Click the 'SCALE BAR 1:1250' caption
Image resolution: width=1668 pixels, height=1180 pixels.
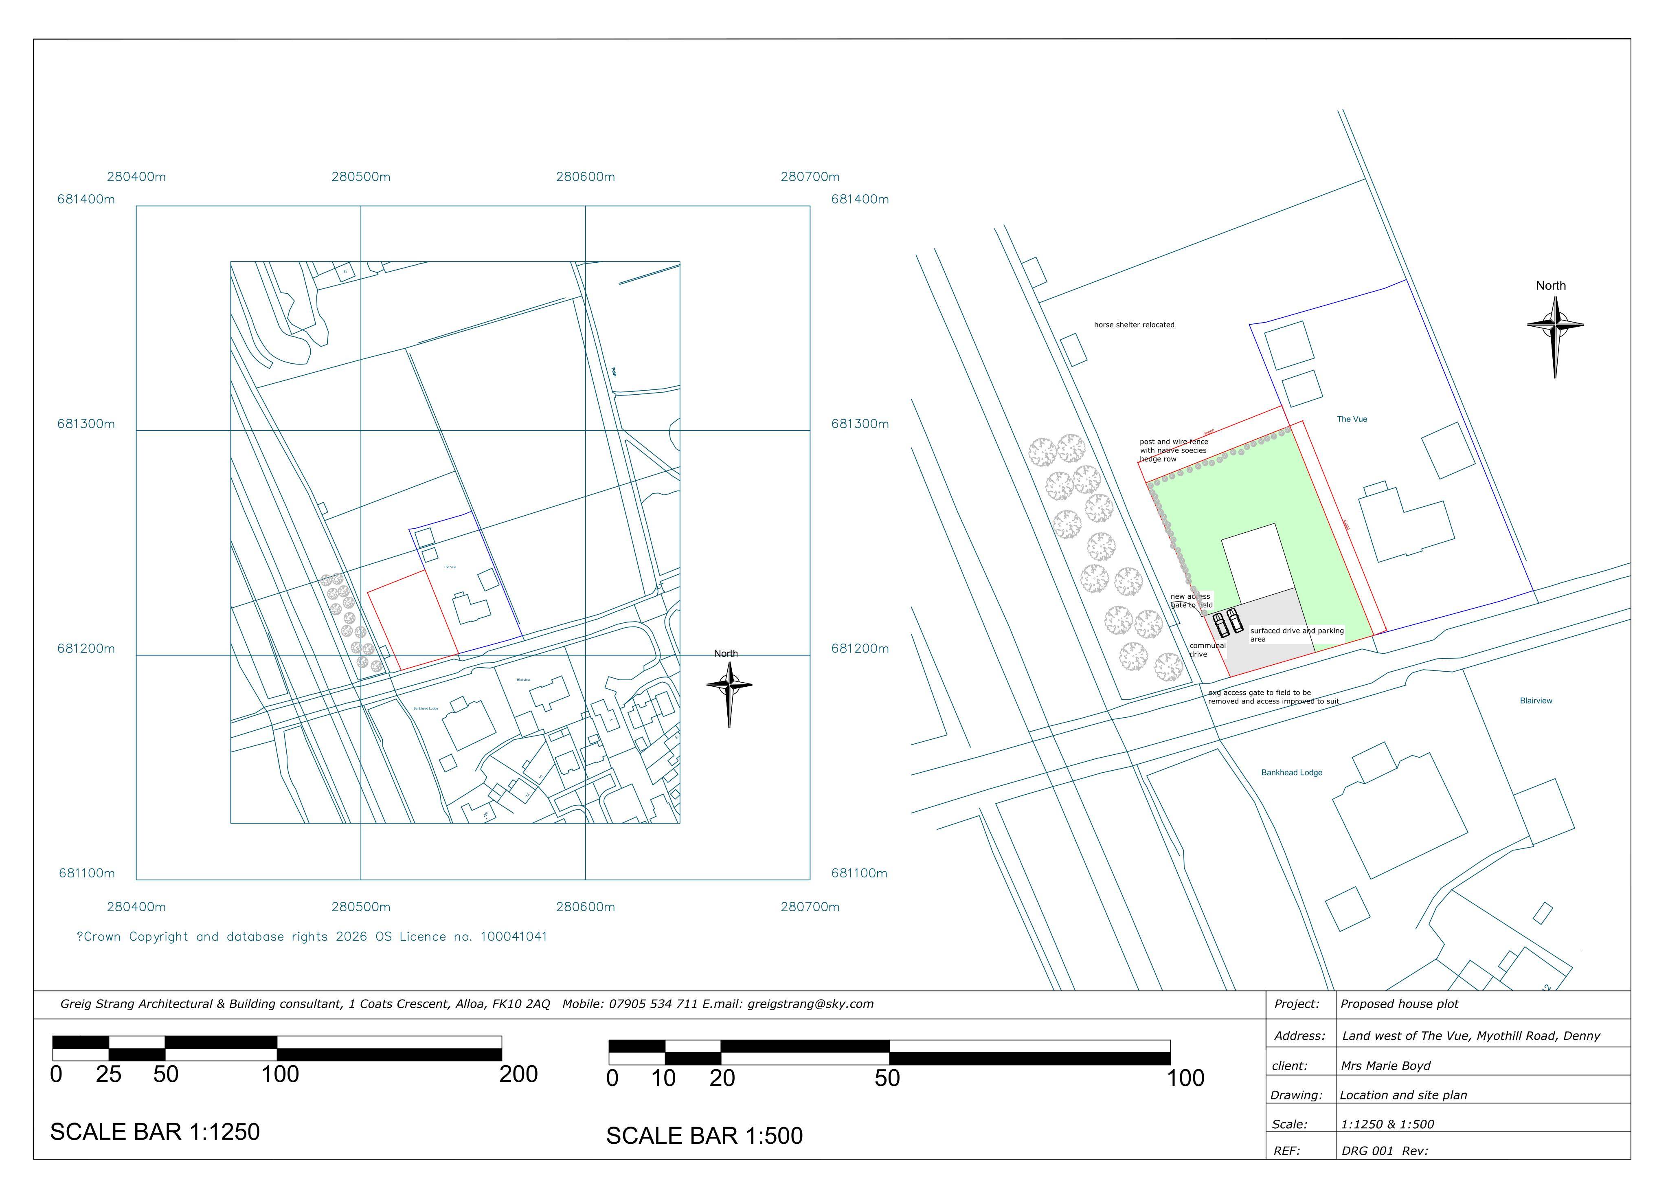click(155, 1131)
